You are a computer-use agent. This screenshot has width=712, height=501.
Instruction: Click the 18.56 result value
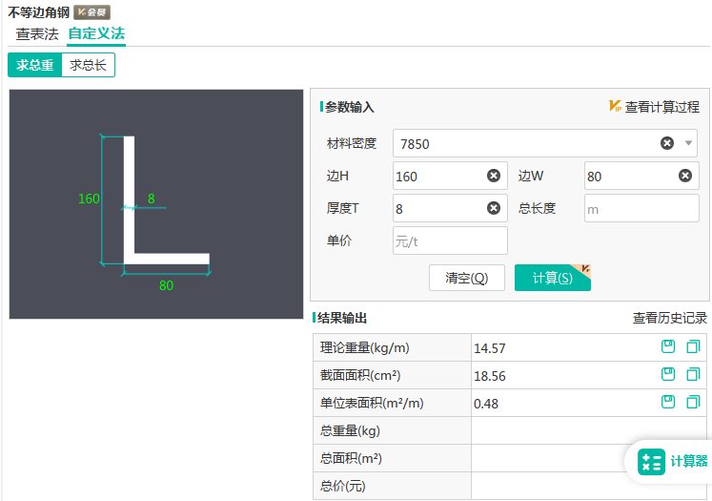coord(490,376)
